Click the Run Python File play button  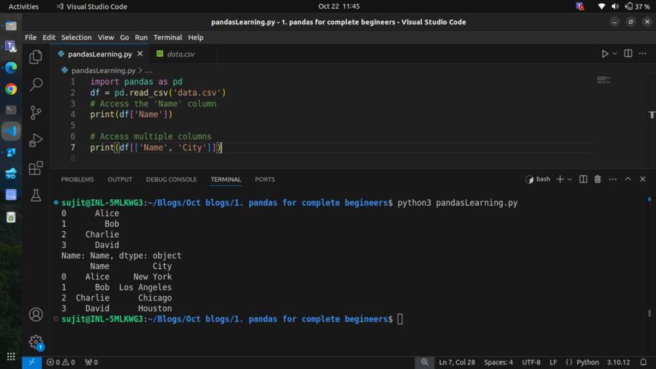604,54
